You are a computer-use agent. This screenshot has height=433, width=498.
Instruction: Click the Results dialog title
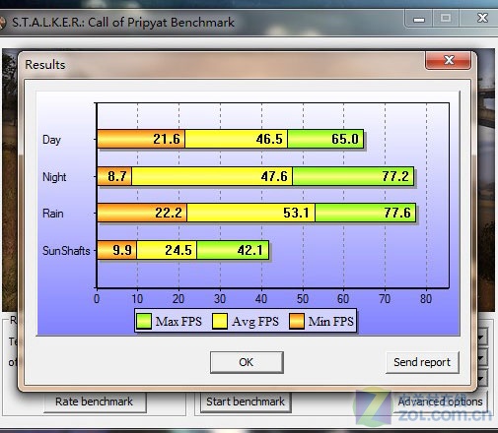(x=45, y=65)
